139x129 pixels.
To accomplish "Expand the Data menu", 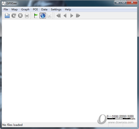I will tap(44, 9).
